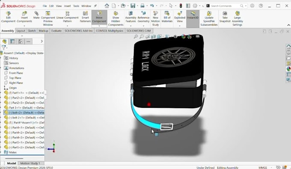Save the document with Save icon
The width and height of the screenshot is (291, 169).
click(133, 6)
